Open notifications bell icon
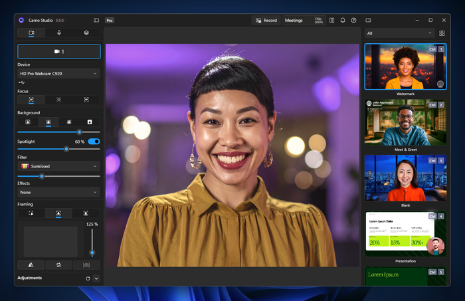 pyautogui.click(x=343, y=20)
